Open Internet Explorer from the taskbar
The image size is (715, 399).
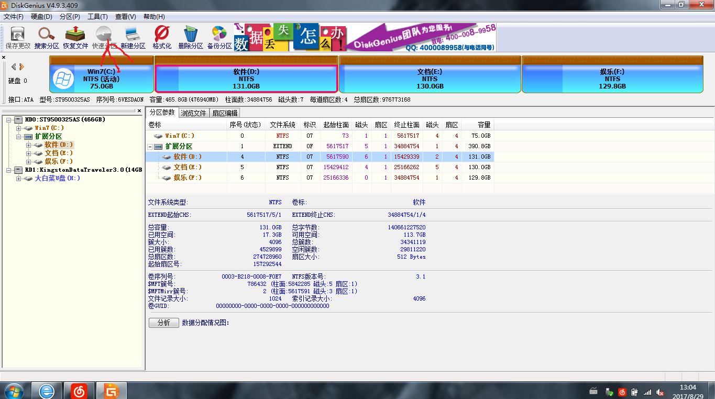pos(47,390)
